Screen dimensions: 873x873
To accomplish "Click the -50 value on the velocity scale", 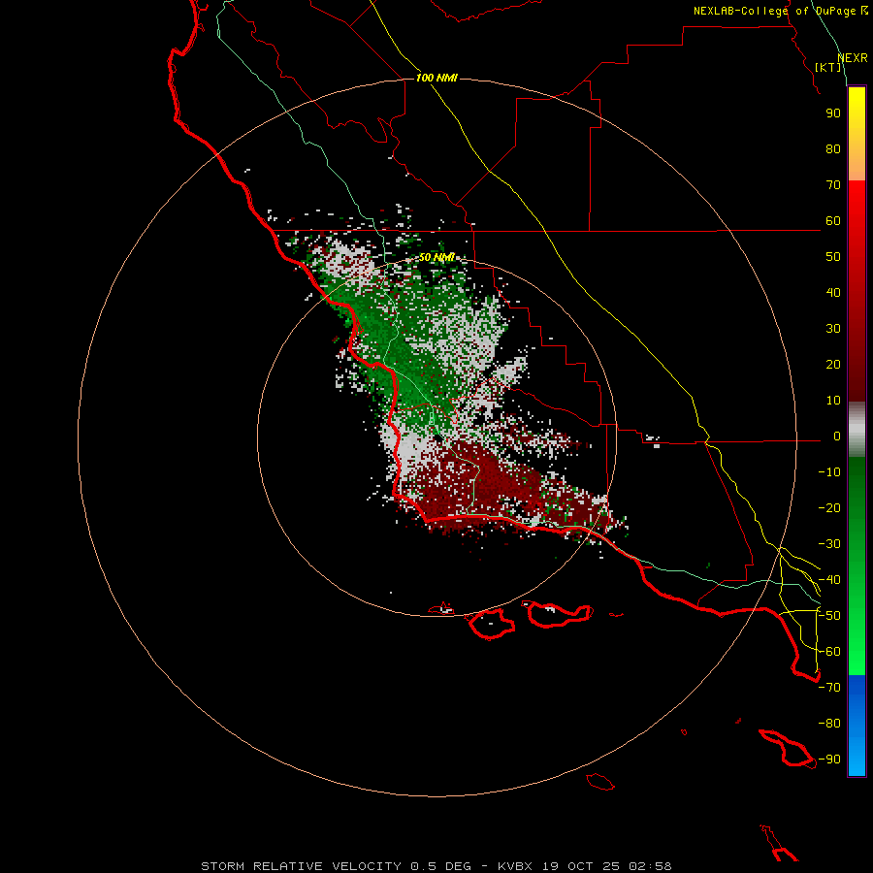I will tap(829, 616).
